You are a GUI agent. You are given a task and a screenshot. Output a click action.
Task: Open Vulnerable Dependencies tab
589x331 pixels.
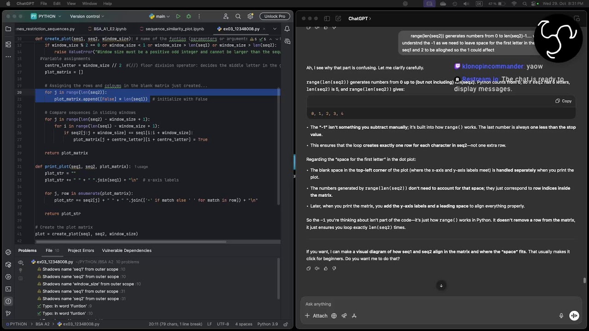(127, 251)
